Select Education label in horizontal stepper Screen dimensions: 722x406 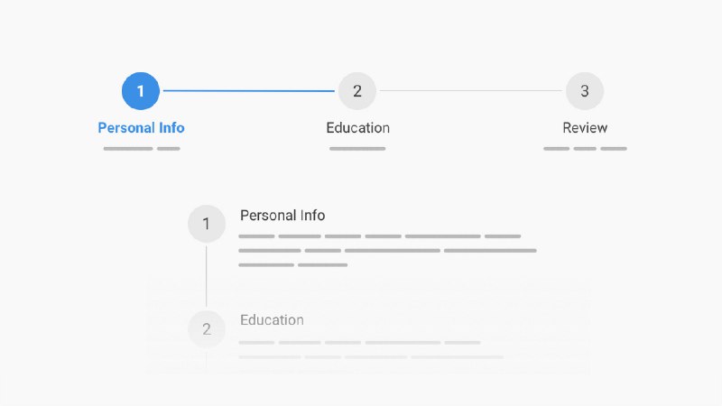[357, 127]
